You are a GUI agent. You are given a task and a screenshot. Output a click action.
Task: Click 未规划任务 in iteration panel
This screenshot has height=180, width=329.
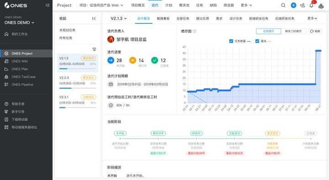[x=67, y=30]
